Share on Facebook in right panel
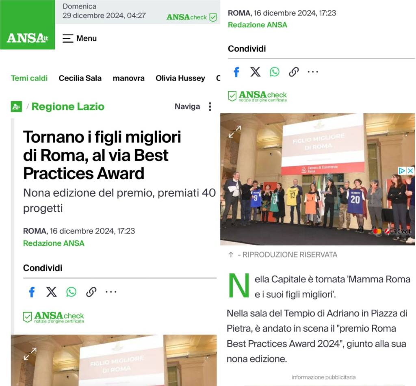 tap(236, 72)
